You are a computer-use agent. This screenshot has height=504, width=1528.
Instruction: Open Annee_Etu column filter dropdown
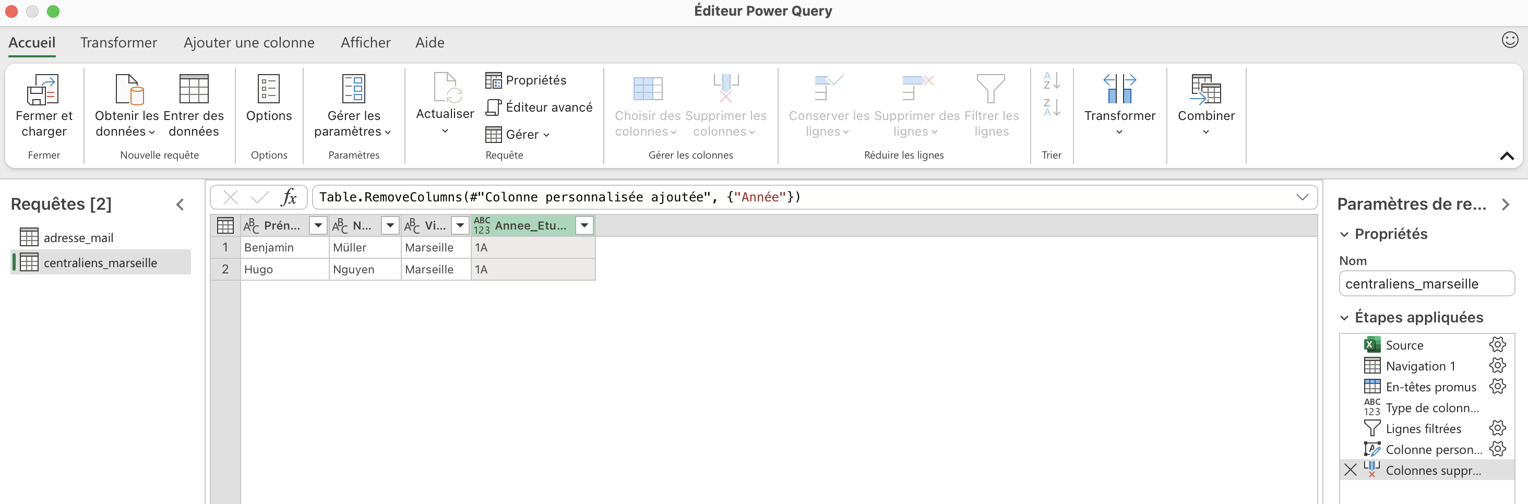click(584, 225)
